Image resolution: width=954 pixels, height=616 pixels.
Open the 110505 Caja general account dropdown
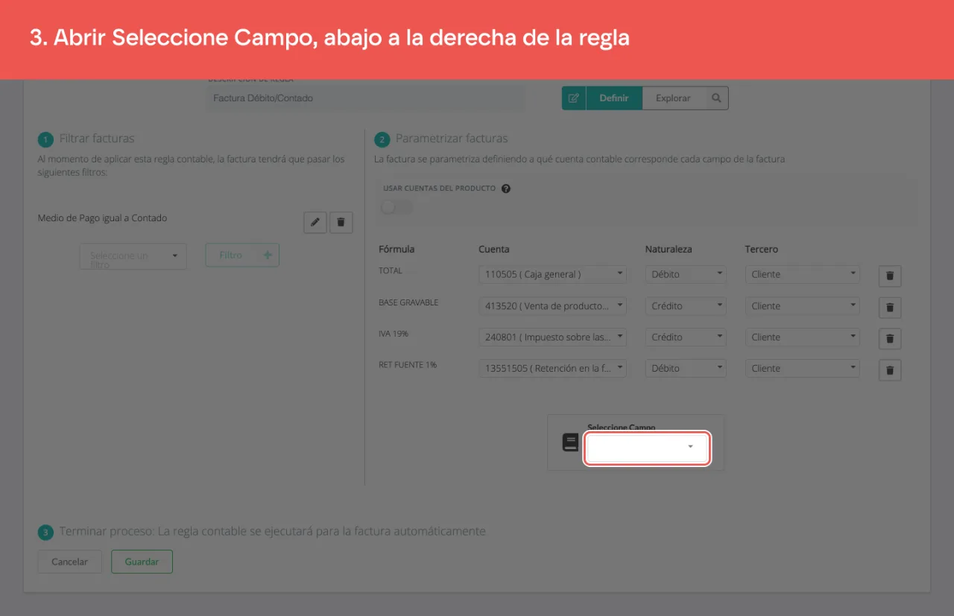point(552,274)
